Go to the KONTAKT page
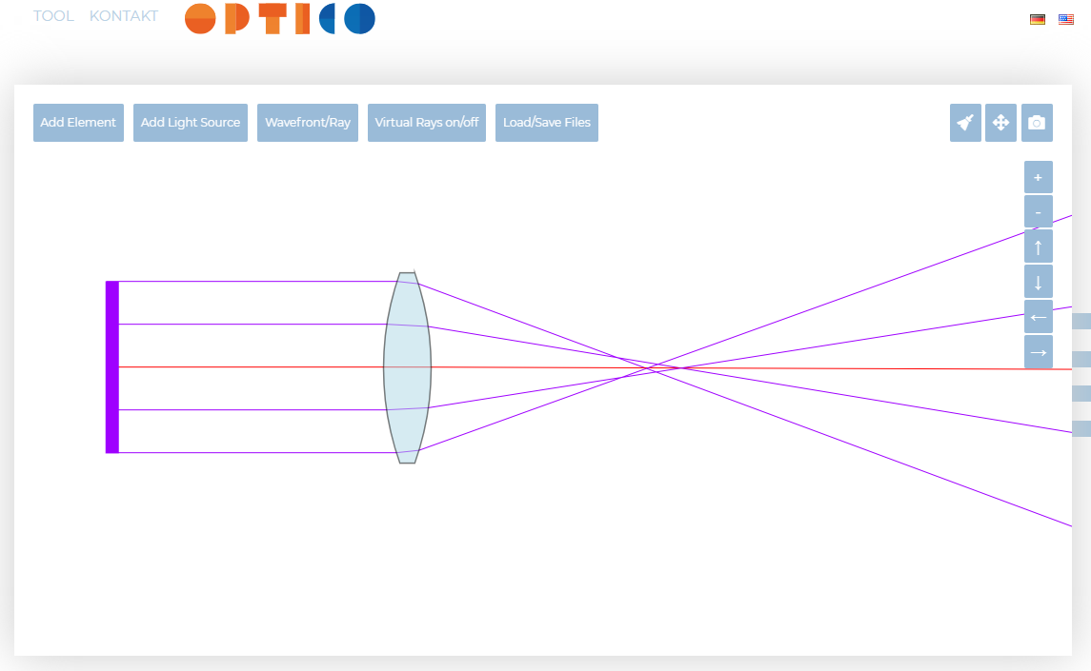 (x=124, y=16)
